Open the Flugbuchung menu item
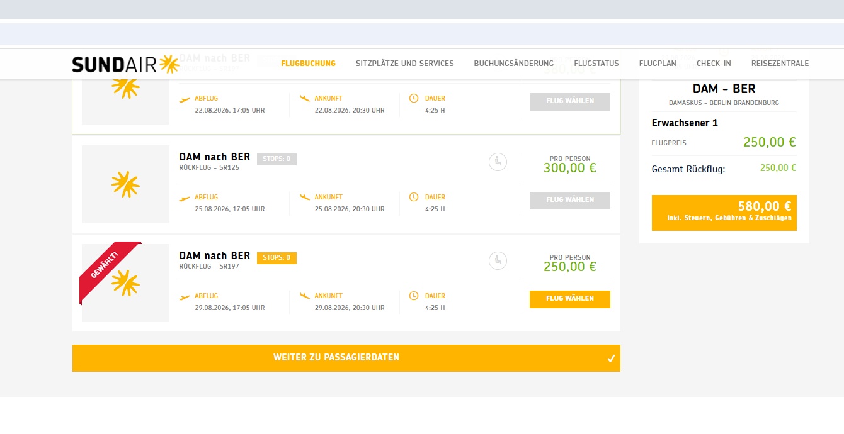Viewport: 844px width, 434px height. click(308, 64)
